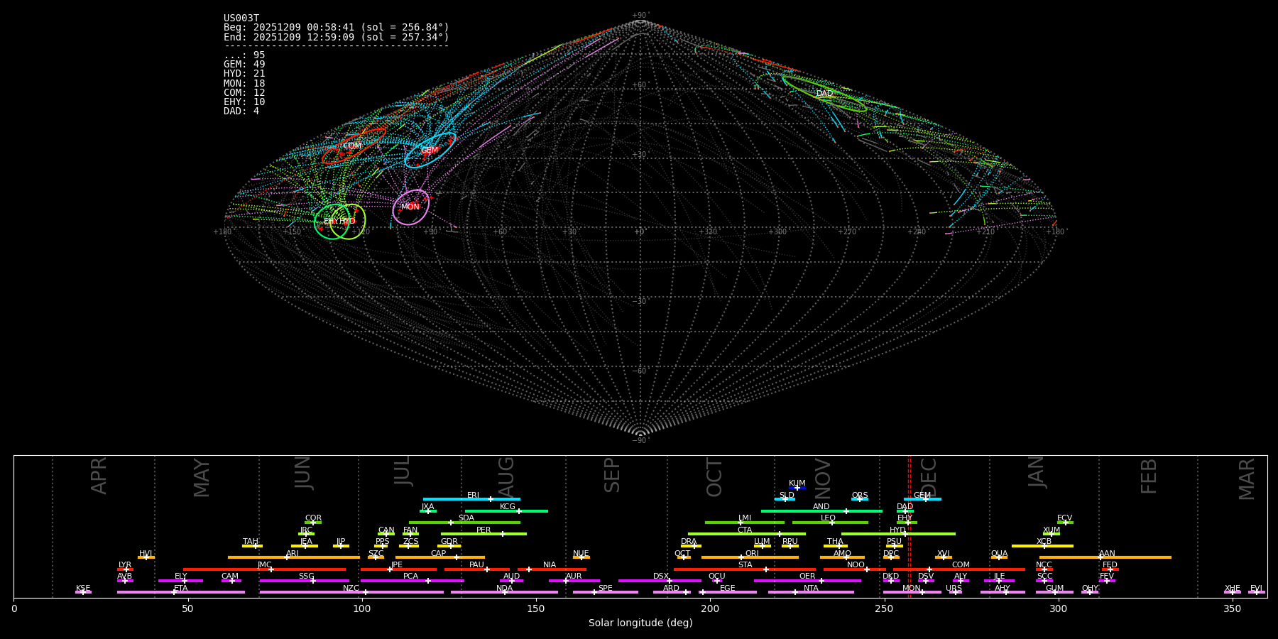1278x639 pixels.
Task: Click the 'GEM: 49' count line
Action: [244, 65]
